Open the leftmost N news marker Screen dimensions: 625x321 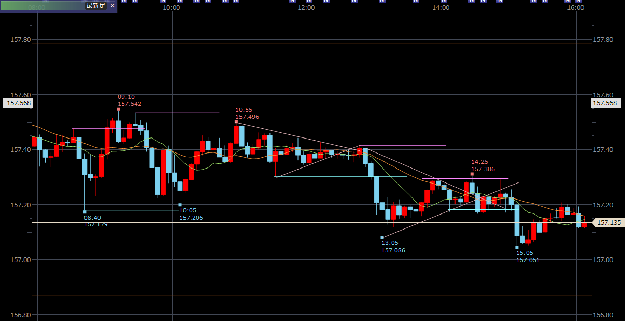(x=123, y=1)
